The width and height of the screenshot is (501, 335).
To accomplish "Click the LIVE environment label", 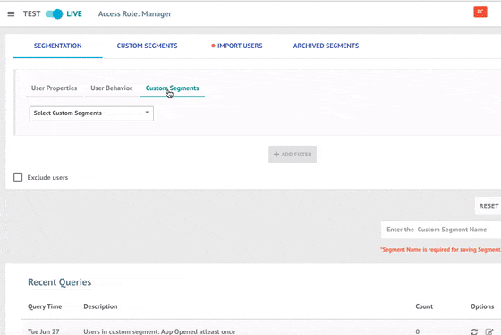I will tap(74, 14).
